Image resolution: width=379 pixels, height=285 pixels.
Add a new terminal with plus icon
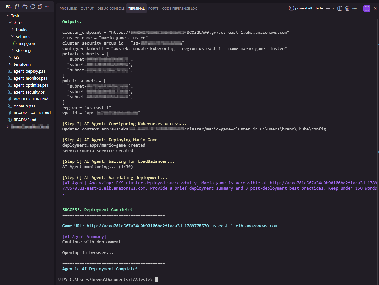click(328, 9)
